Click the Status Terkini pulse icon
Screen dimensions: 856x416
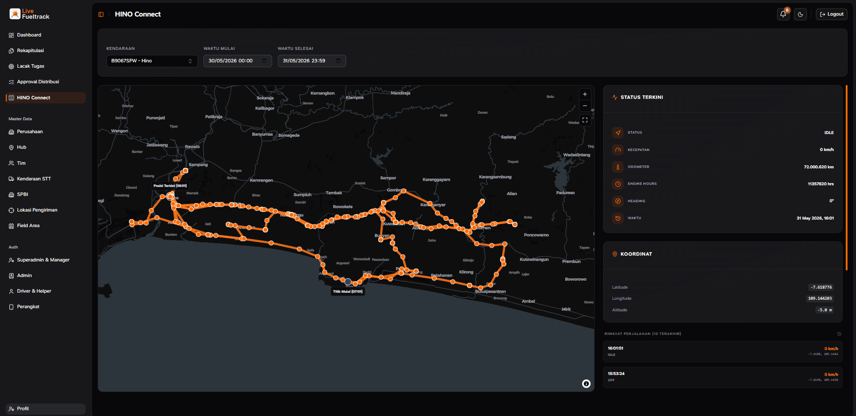point(615,97)
